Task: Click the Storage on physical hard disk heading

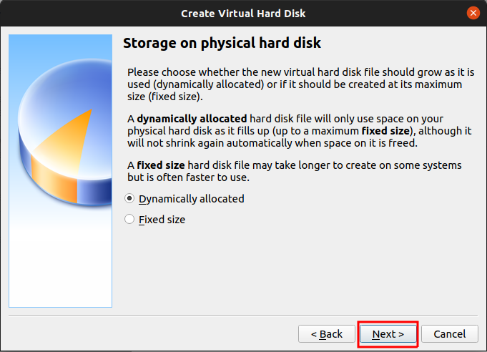Action: (222, 43)
